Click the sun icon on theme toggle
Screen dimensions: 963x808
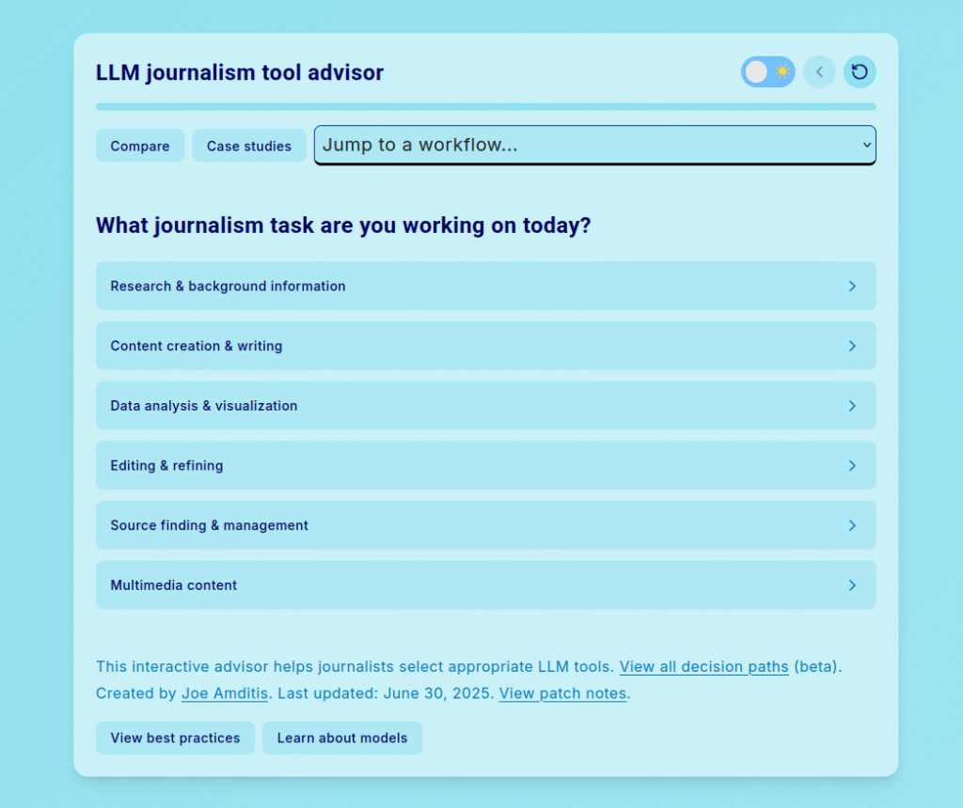(782, 72)
